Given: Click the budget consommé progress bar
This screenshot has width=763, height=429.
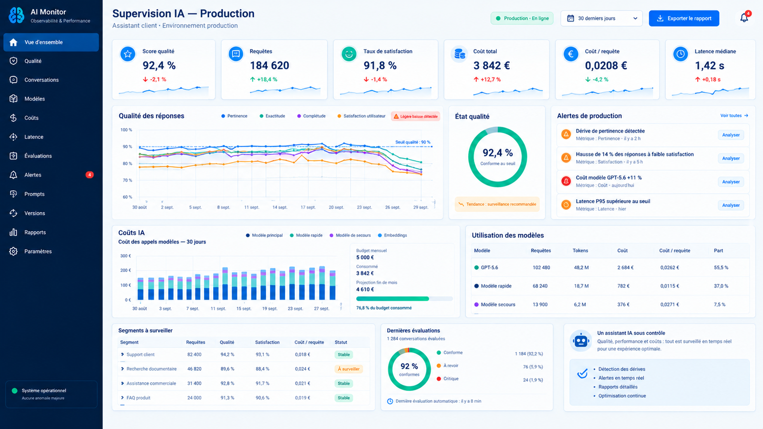Looking at the screenshot, I should pyautogui.click(x=404, y=299).
